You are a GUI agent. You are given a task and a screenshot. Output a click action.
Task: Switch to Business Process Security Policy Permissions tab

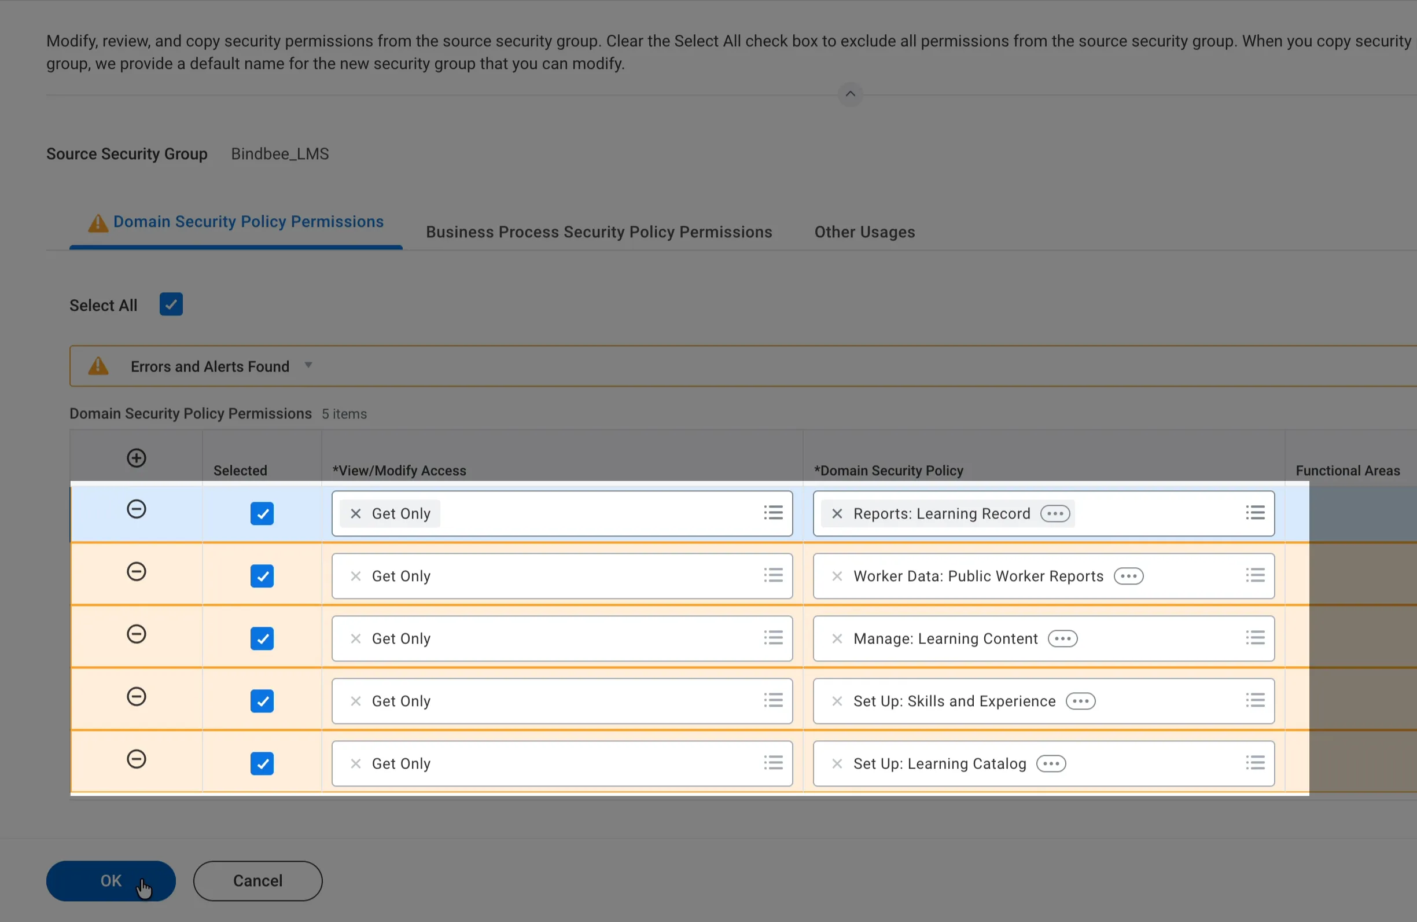point(599,232)
